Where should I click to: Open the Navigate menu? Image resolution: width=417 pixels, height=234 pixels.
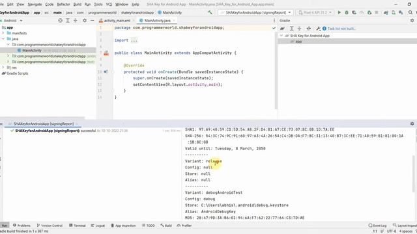(35, 5)
